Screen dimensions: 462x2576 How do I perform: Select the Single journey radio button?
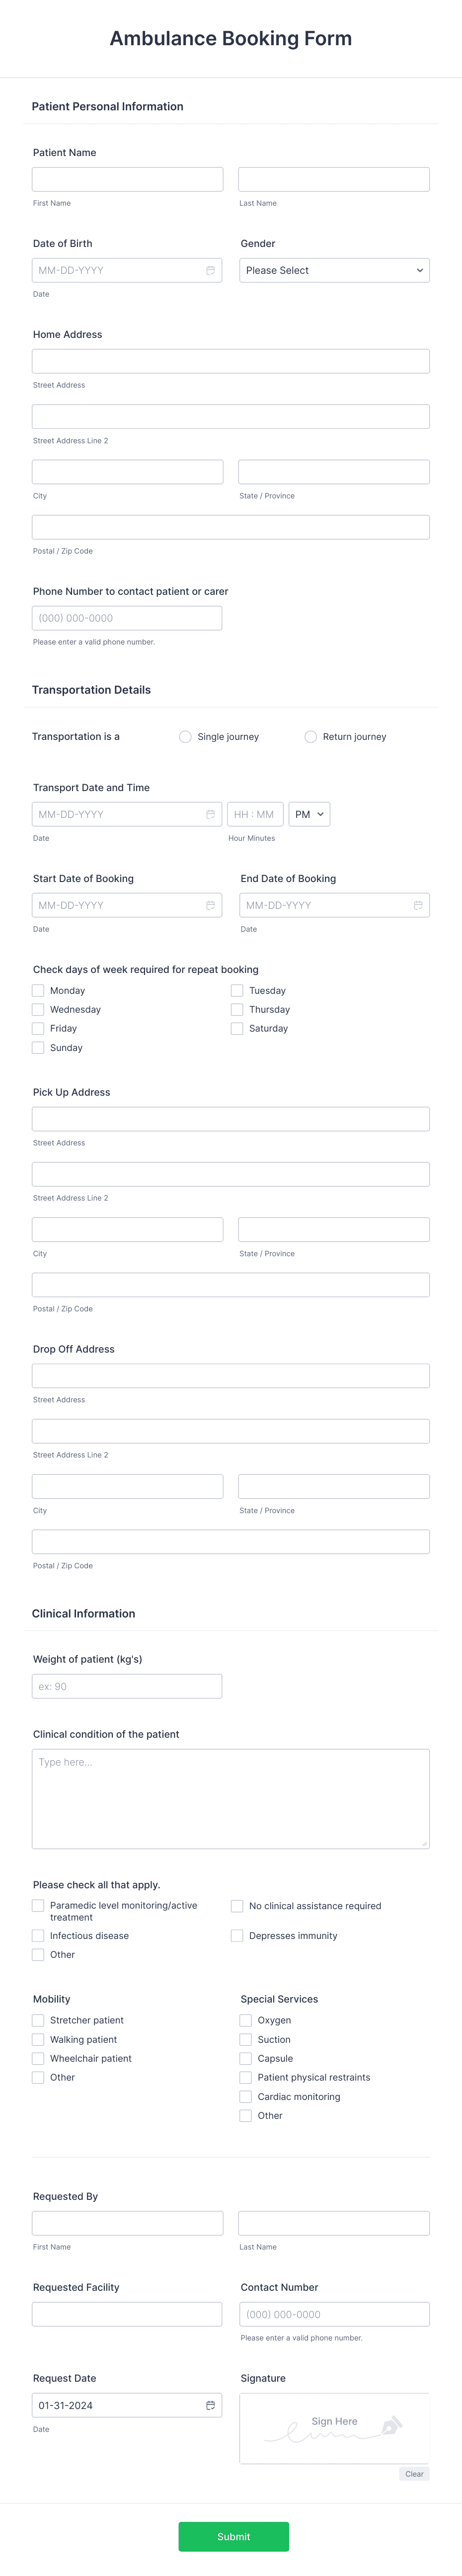185,737
